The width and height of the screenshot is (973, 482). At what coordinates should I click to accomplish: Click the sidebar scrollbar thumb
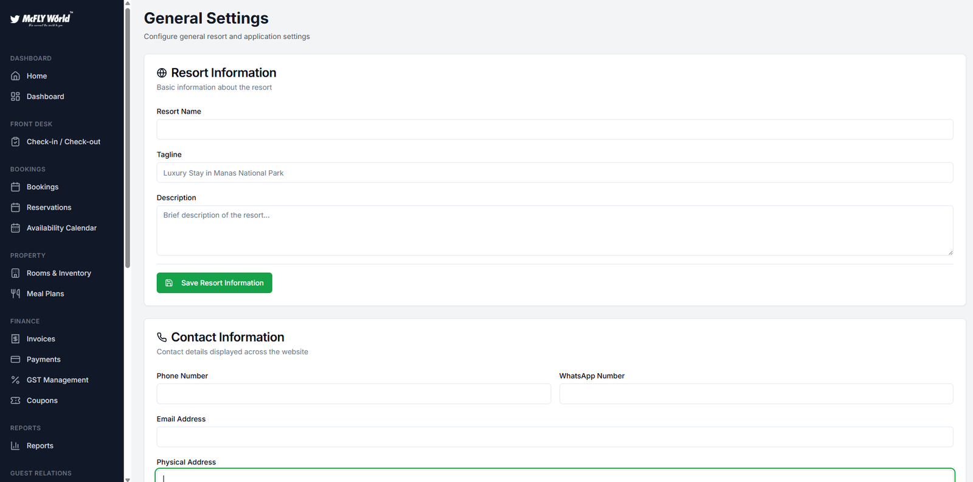(x=128, y=137)
